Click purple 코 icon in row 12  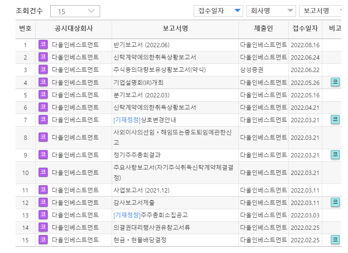point(43,202)
